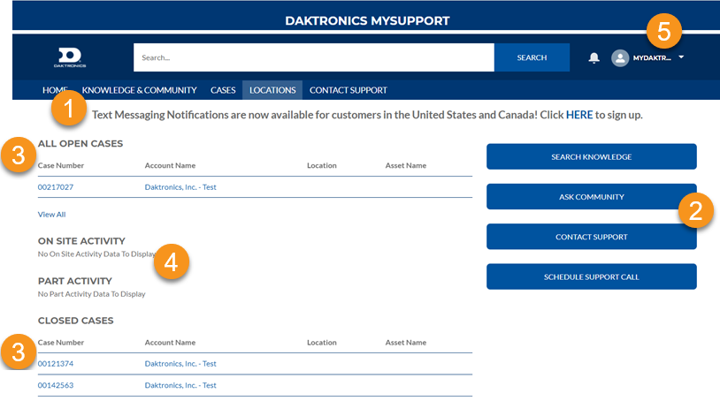The image size is (720, 401).
Task: Click the ASK COMMUNITY button
Action: coord(591,197)
